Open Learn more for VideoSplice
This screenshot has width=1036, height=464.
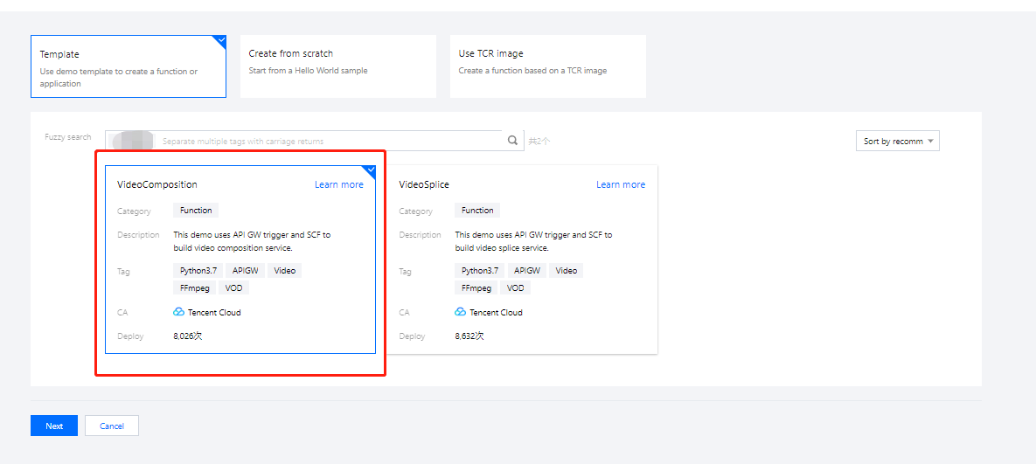point(620,184)
